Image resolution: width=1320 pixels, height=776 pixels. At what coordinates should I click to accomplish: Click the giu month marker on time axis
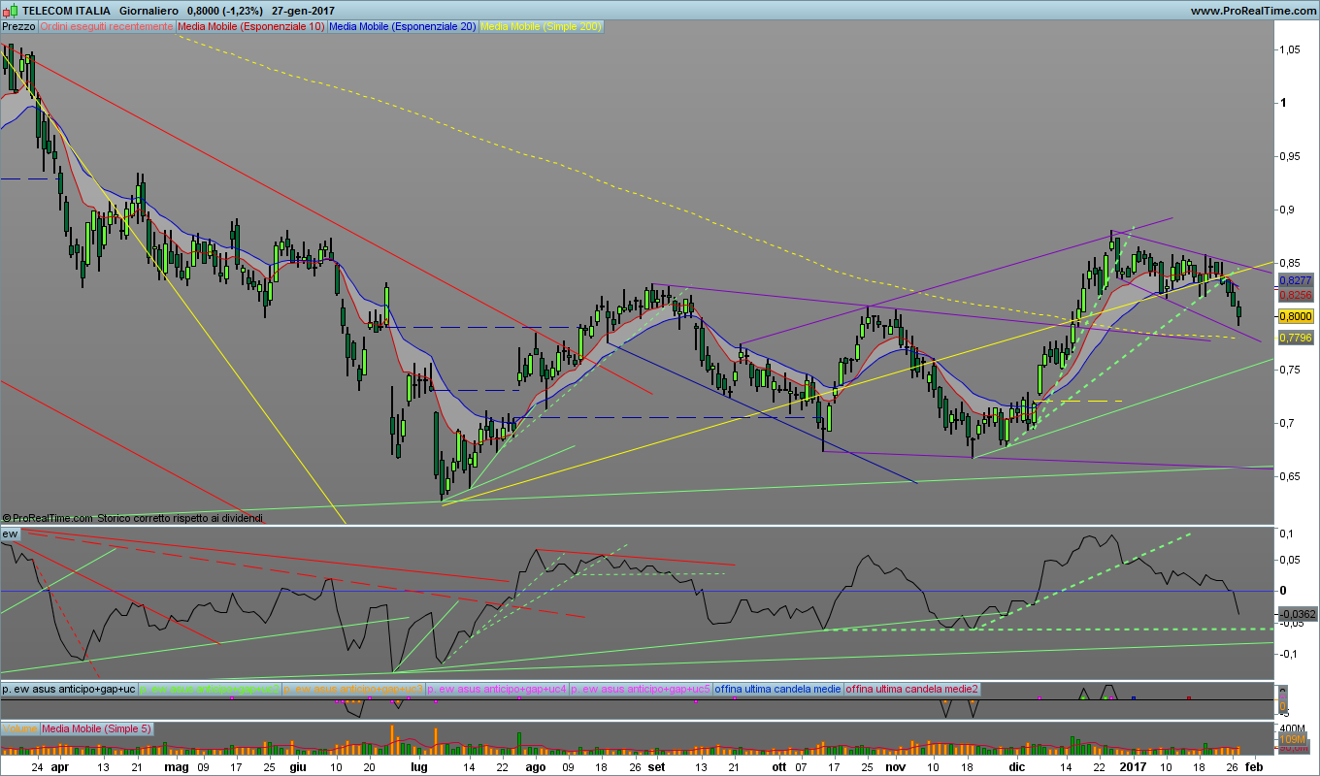tap(296, 766)
